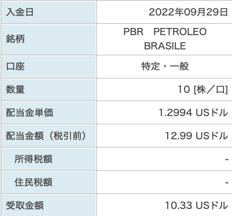Click the dash value beside 住民税額
Image resolution: width=232 pixels, height=216 pixels.
(227, 183)
